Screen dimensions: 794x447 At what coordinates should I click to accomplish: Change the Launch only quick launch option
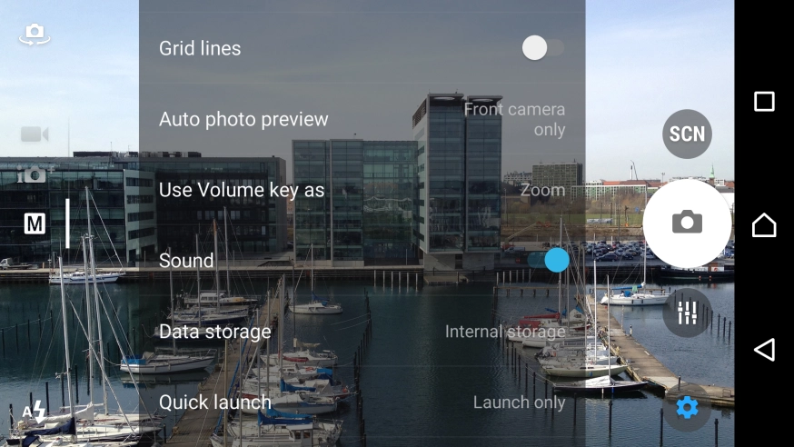tap(519, 402)
